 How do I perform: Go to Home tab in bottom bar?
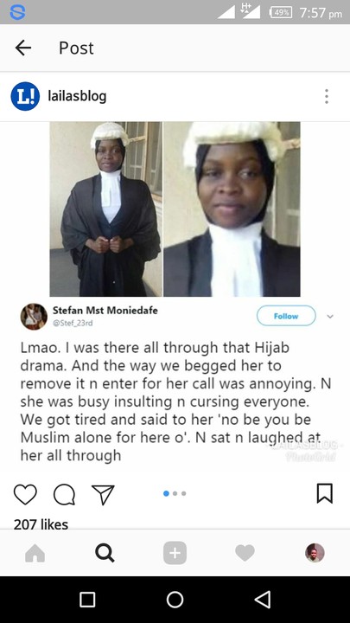tap(35, 553)
